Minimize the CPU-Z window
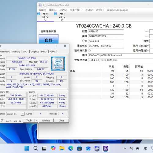 pos(47,46)
